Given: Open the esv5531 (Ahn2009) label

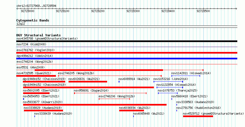Looking at the screenshot, I should pos(31,67).
